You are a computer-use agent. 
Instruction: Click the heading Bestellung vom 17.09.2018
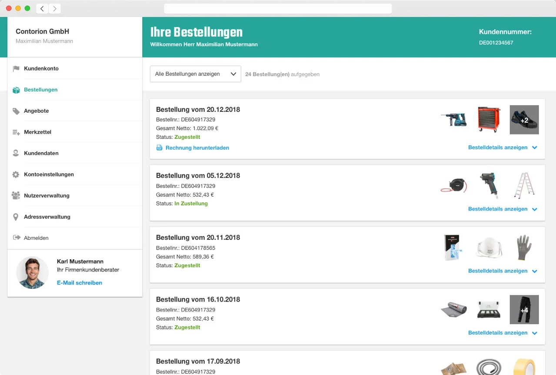click(198, 361)
